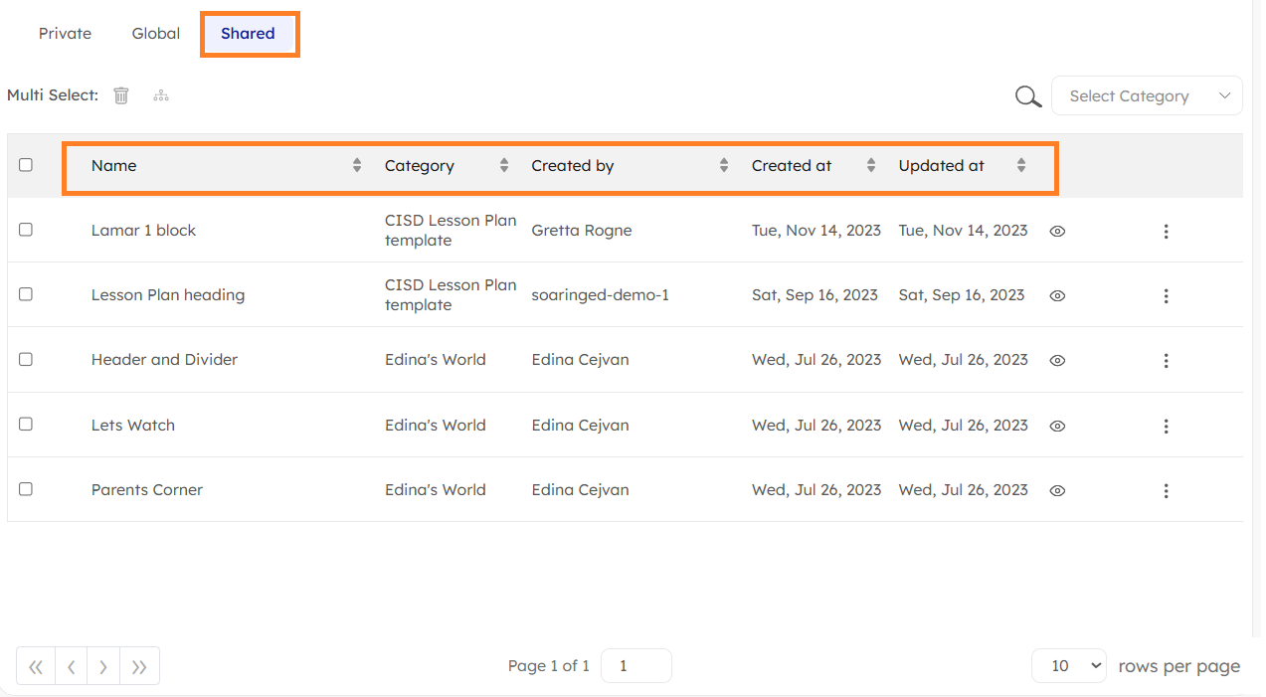This screenshot has height=697, width=1266.
Task: Go to the next page arrow
Action: click(x=103, y=667)
